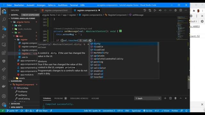
Task: Open the notifications bell in status bar
Action: [186, 111]
